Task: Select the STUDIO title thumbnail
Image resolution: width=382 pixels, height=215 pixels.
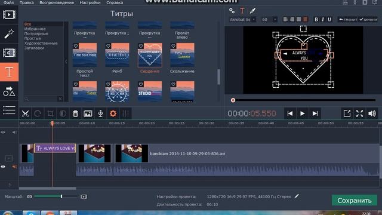Action: [x=150, y=91]
